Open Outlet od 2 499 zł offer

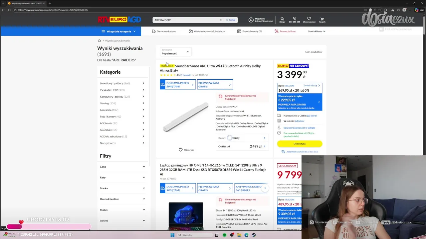point(242,146)
